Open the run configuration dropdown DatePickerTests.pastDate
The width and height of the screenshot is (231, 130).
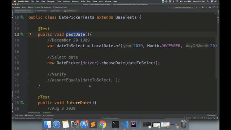[x=183, y=7]
